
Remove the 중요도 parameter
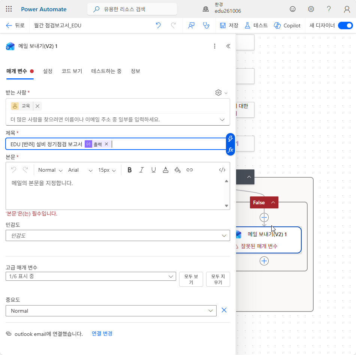(x=224, y=310)
